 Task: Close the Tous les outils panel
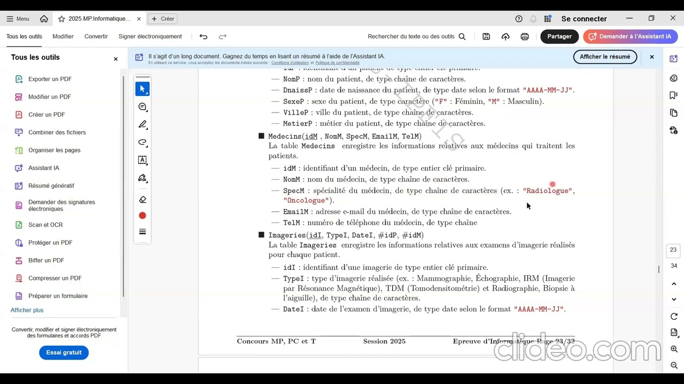[115, 59]
